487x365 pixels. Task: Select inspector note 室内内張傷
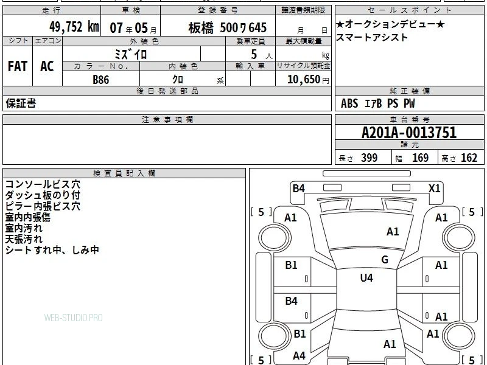[x=27, y=217]
